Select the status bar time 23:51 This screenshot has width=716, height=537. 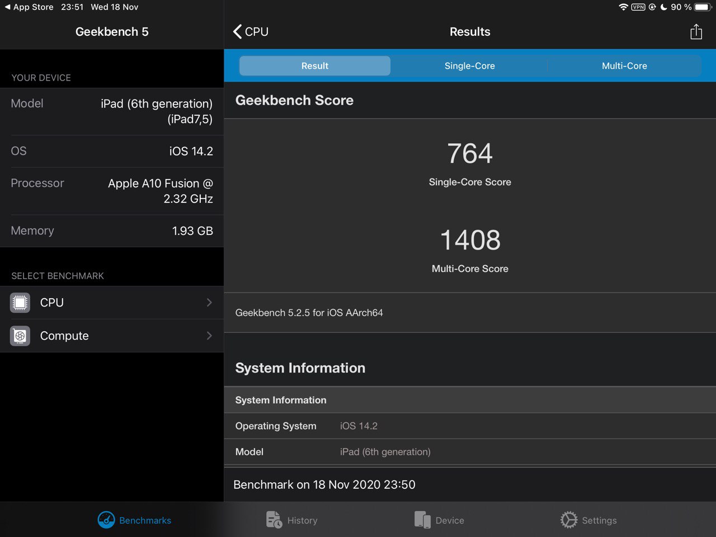[x=72, y=7]
